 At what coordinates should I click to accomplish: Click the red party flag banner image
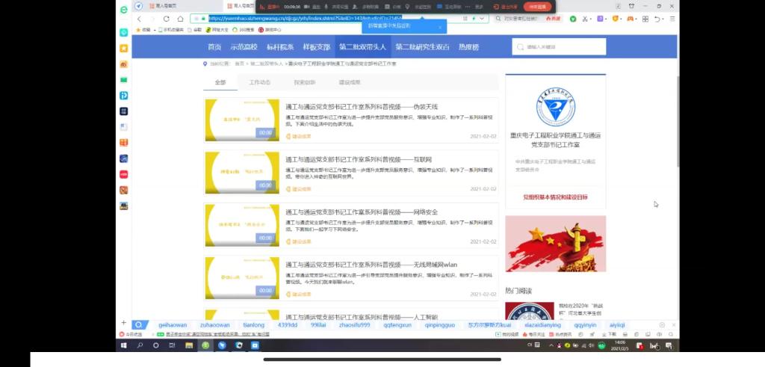(555, 244)
